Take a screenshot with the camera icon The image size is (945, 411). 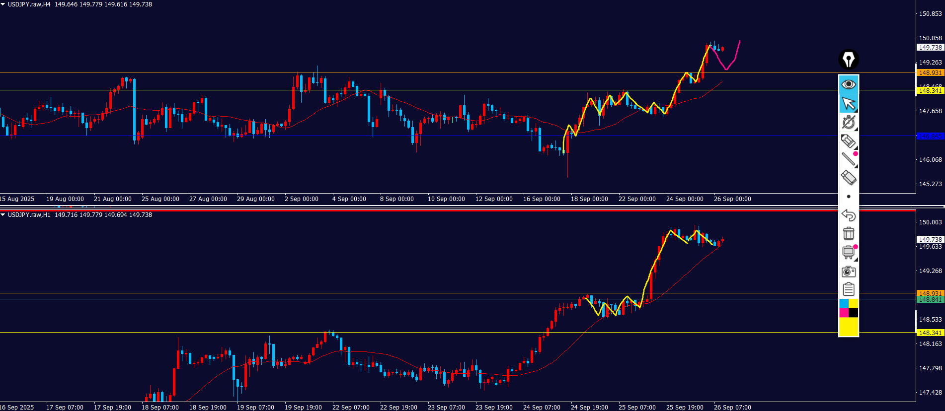[848, 272]
